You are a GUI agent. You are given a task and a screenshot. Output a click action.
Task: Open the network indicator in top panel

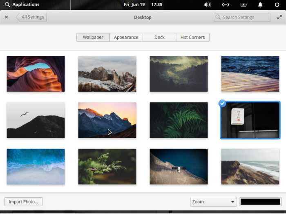(x=226, y=4)
